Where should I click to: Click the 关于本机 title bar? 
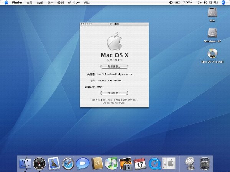coord(114,24)
